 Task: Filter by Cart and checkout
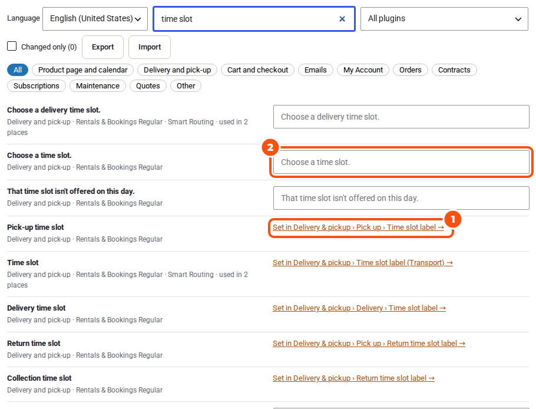(257, 70)
